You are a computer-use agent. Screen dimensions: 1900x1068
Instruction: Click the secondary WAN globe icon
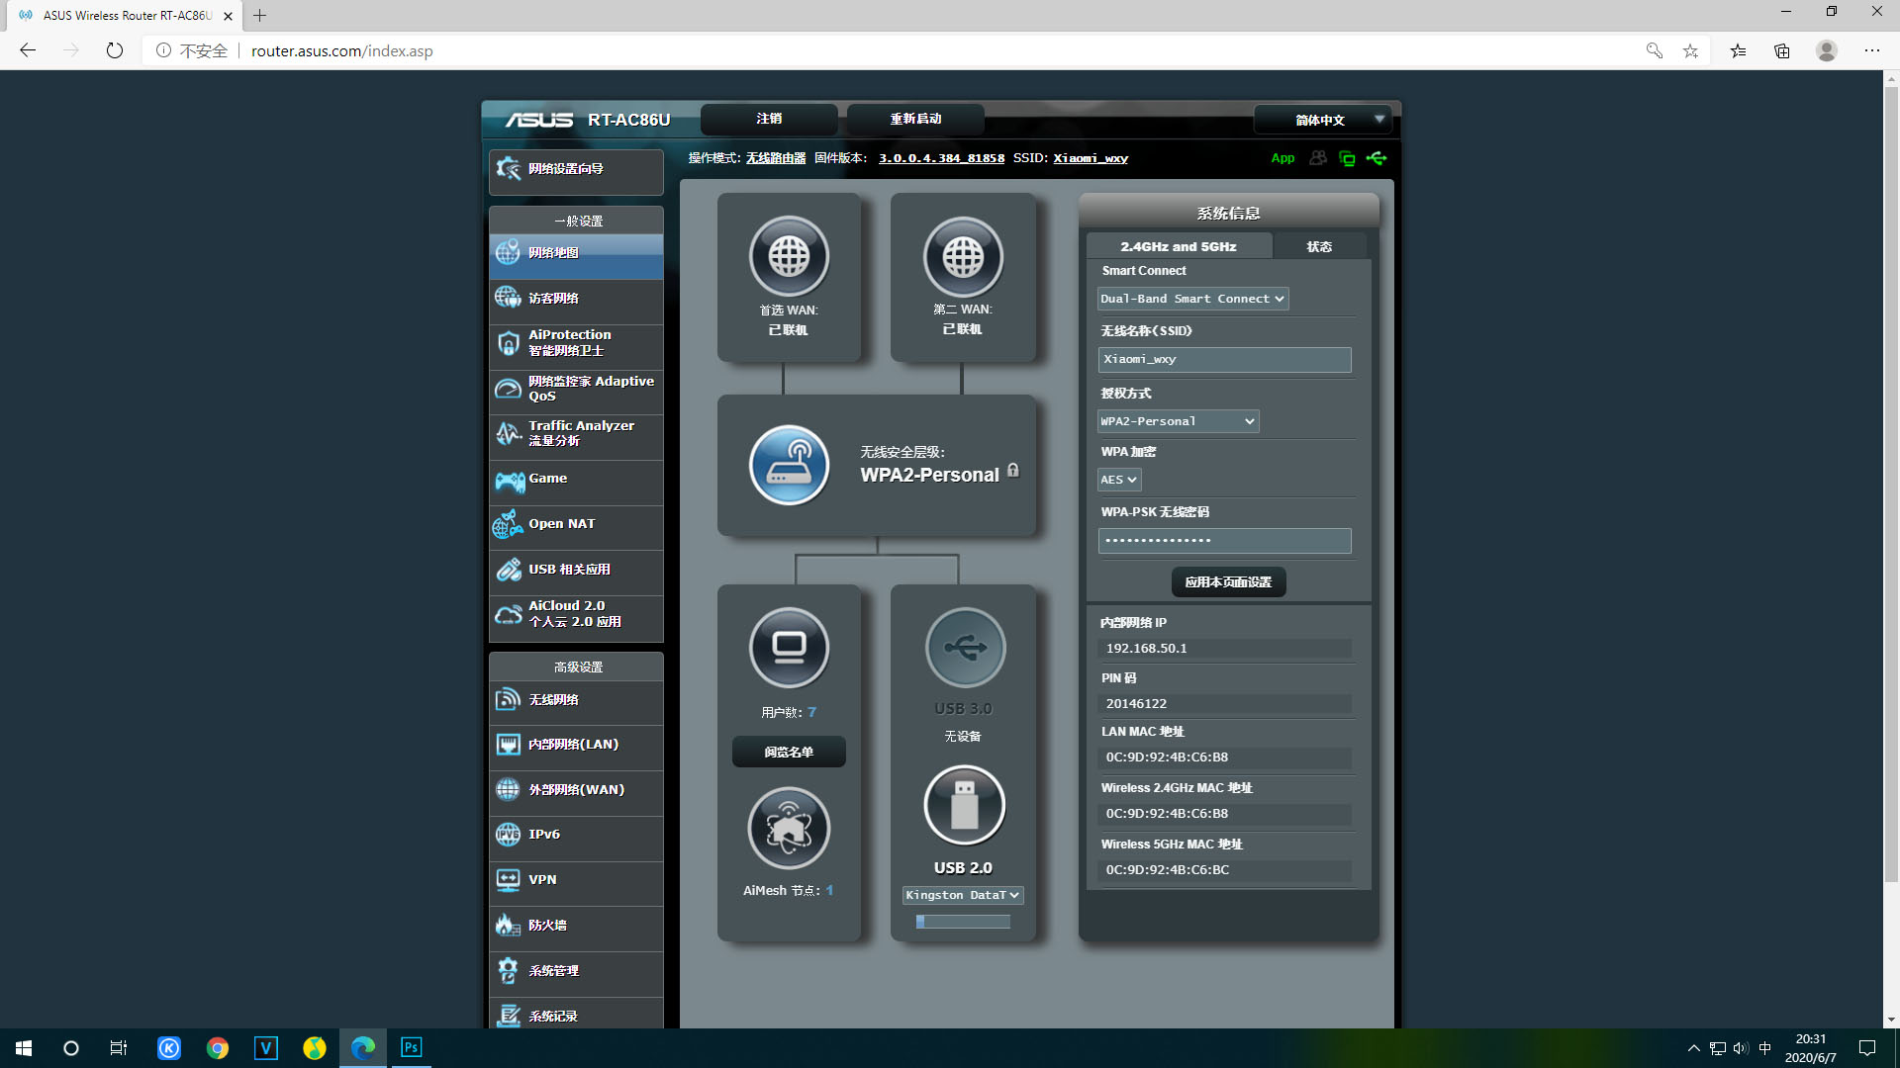(x=963, y=256)
